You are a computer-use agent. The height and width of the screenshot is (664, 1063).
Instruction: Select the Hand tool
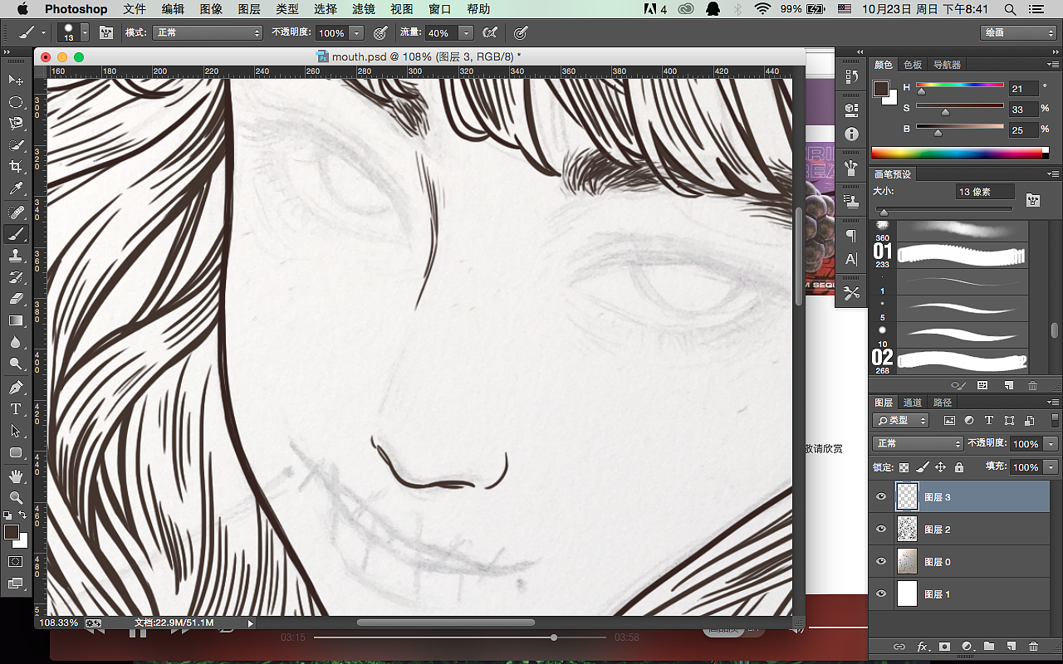coord(16,476)
